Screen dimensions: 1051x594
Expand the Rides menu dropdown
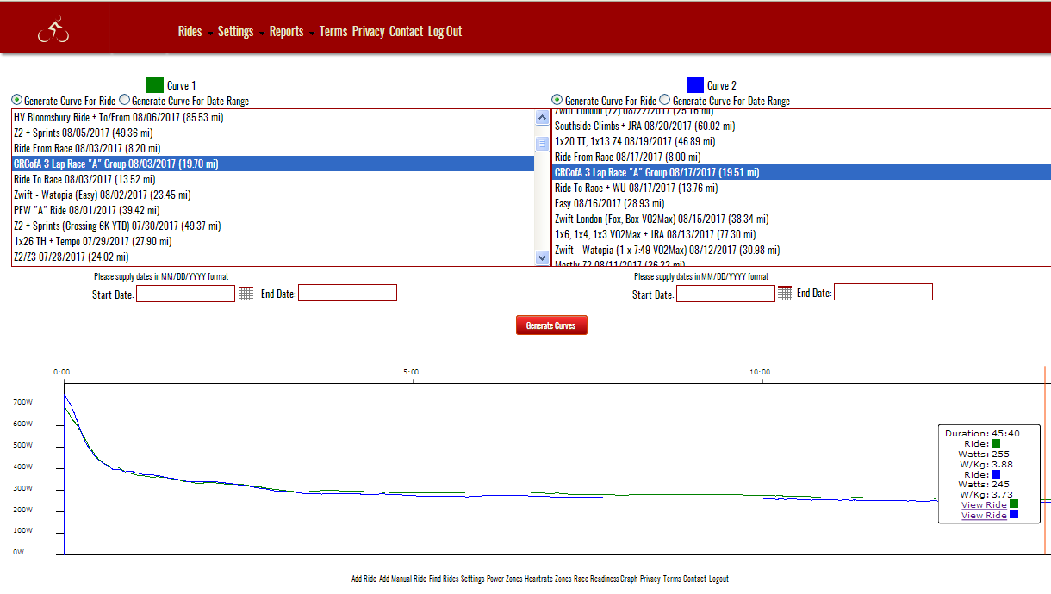[x=190, y=32]
